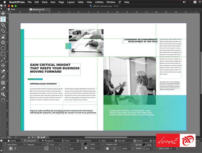This screenshot has height=153, width=202.
Task: Select the Freehand pencil tool
Action: pos(3,77)
